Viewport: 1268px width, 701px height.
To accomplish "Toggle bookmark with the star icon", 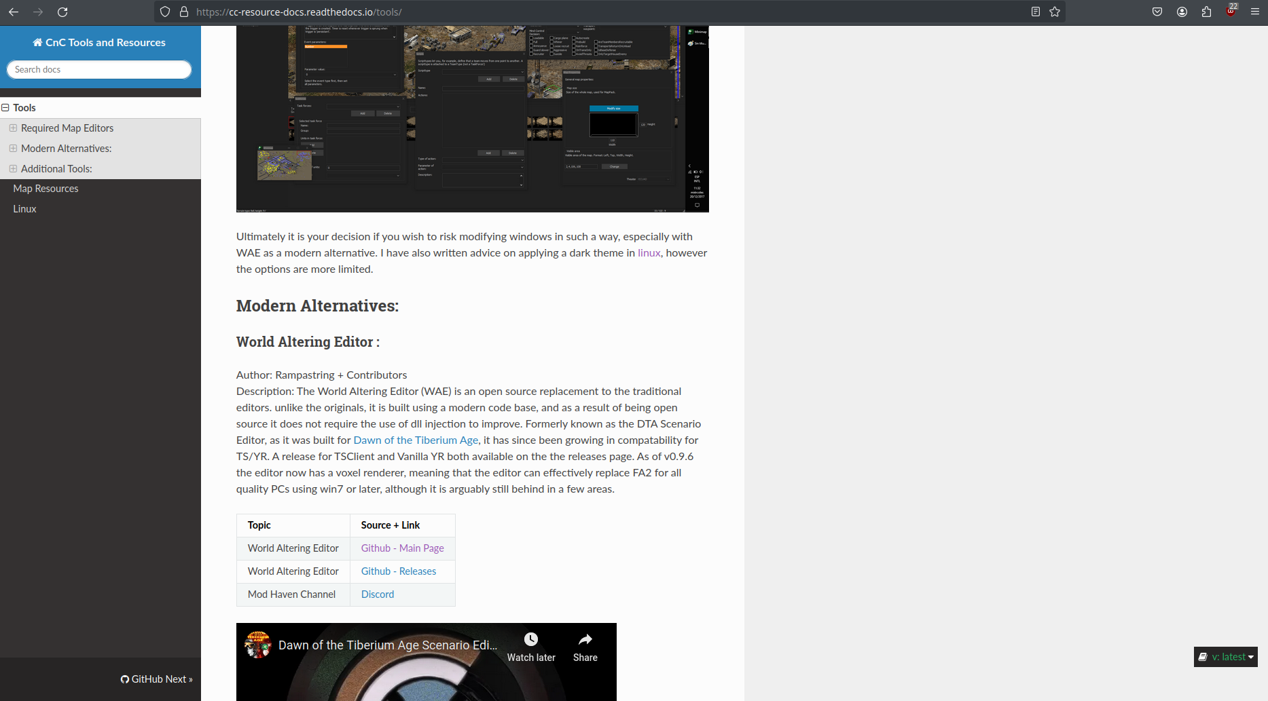I will click(x=1055, y=12).
